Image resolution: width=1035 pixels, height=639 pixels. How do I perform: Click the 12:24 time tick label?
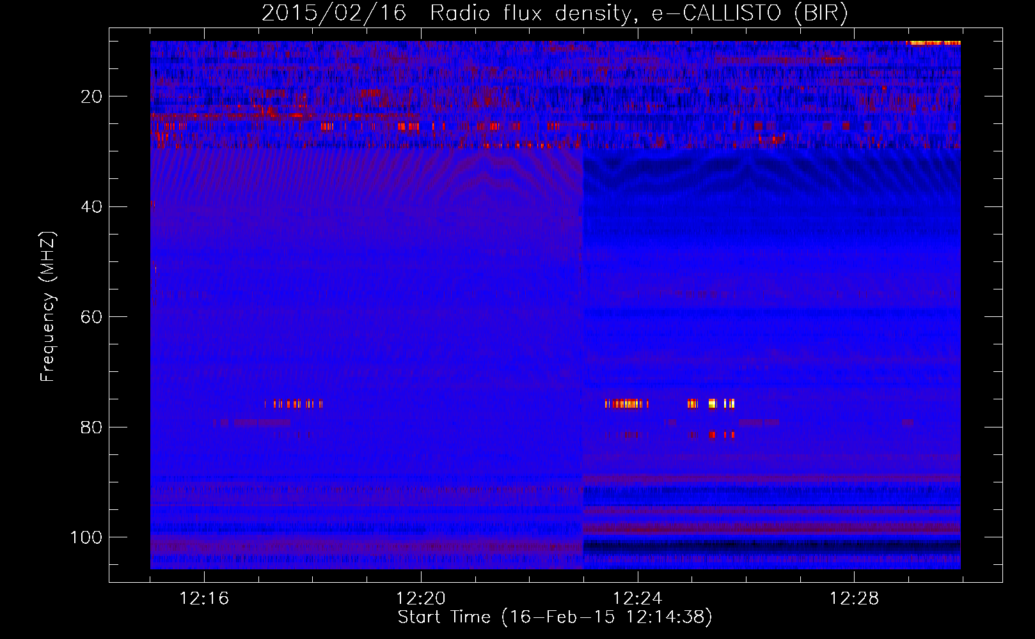pyautogui.click(x=638, y=599)
